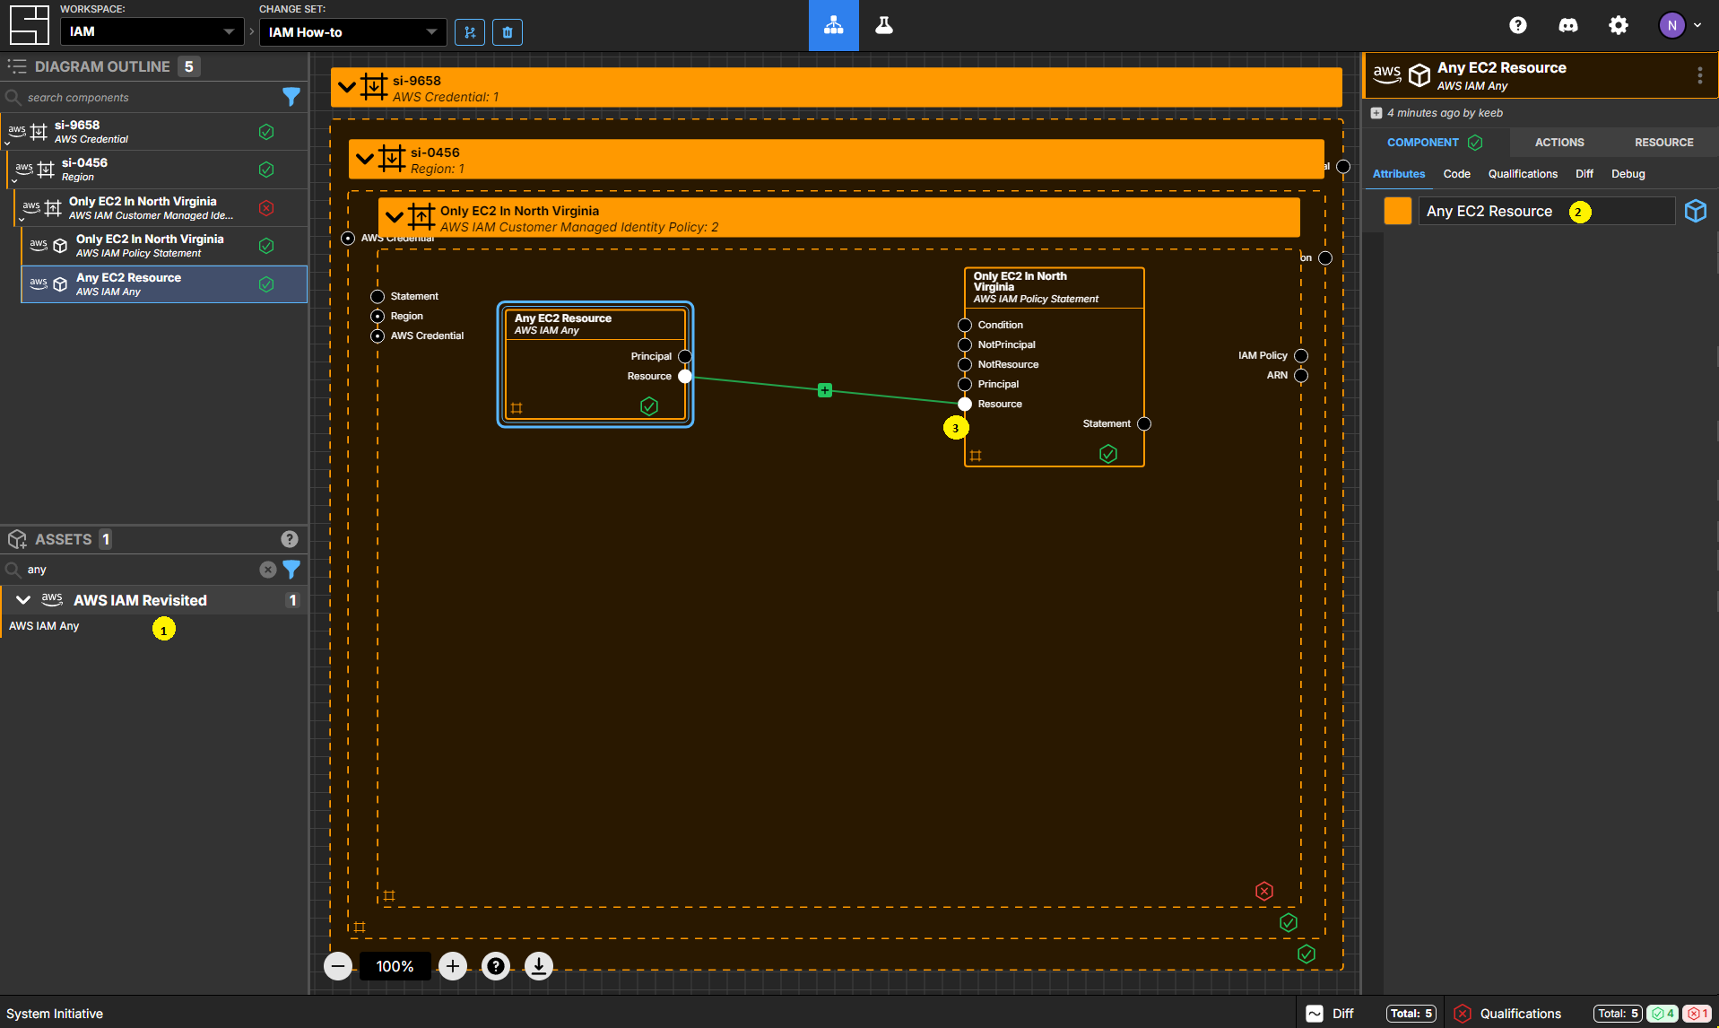Zoom in with the plus button
The image size is (1719, 1028).
453,966
